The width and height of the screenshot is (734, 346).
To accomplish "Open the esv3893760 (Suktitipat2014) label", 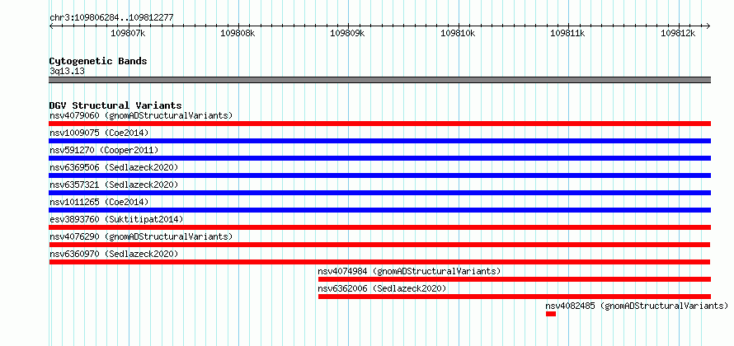I will tap(116, 219).
